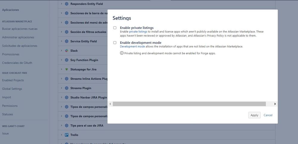The height and width of the screenshot is (144, 298).
Task: Open Administrar aplicaciones in sidebar
Action: (18, 38)
